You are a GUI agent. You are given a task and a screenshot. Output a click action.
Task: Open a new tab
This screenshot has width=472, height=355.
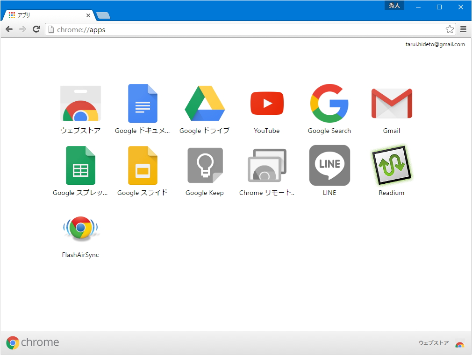click(x=103, y=15)
